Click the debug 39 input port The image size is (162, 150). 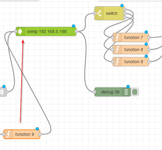coord(94,92)
